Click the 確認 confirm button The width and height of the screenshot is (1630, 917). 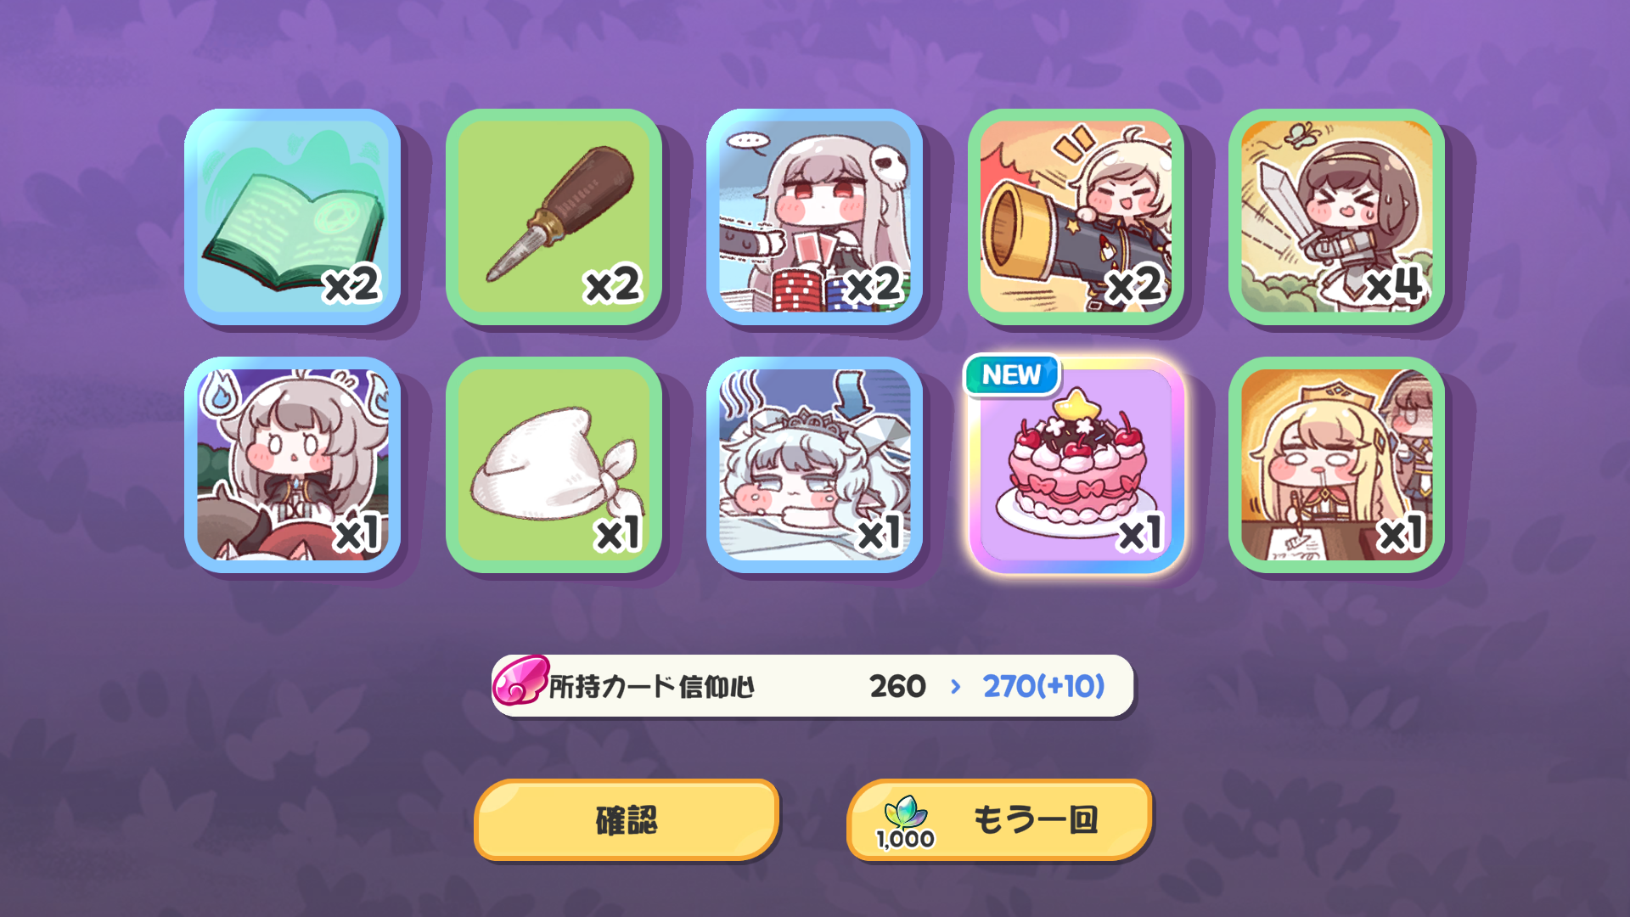tap(627, 820)
